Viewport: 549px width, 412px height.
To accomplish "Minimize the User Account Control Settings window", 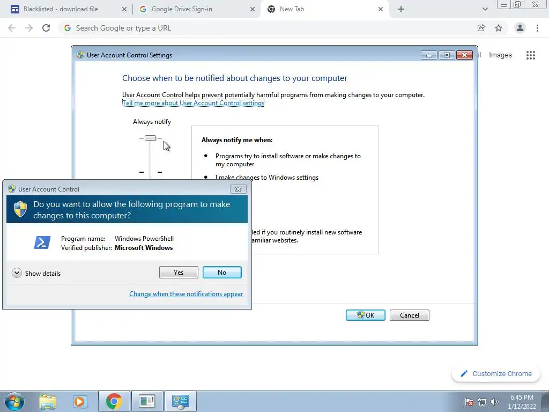I will [429, 55].
